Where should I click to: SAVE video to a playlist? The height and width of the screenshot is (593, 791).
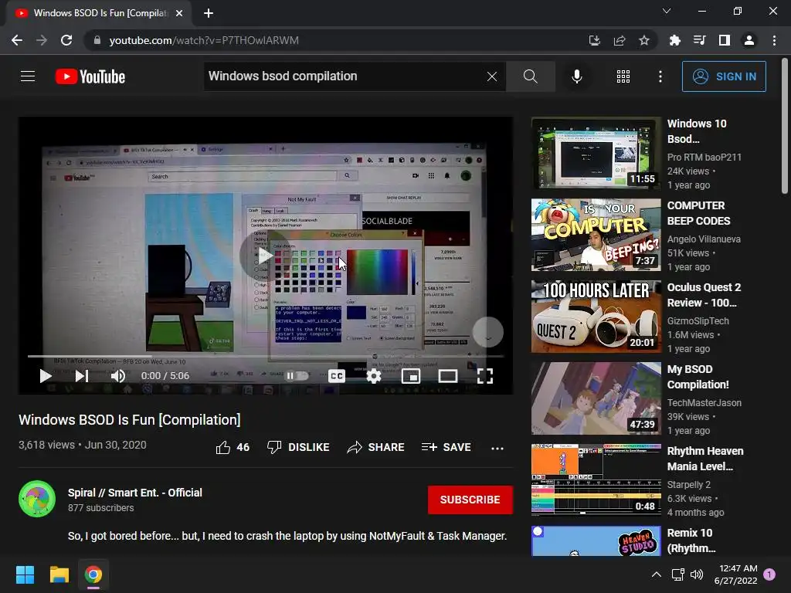coord(446,447)
